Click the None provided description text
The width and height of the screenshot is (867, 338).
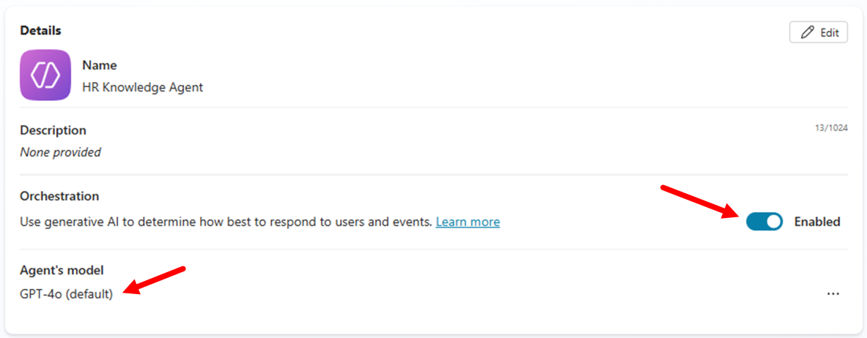tap(60, 152)
